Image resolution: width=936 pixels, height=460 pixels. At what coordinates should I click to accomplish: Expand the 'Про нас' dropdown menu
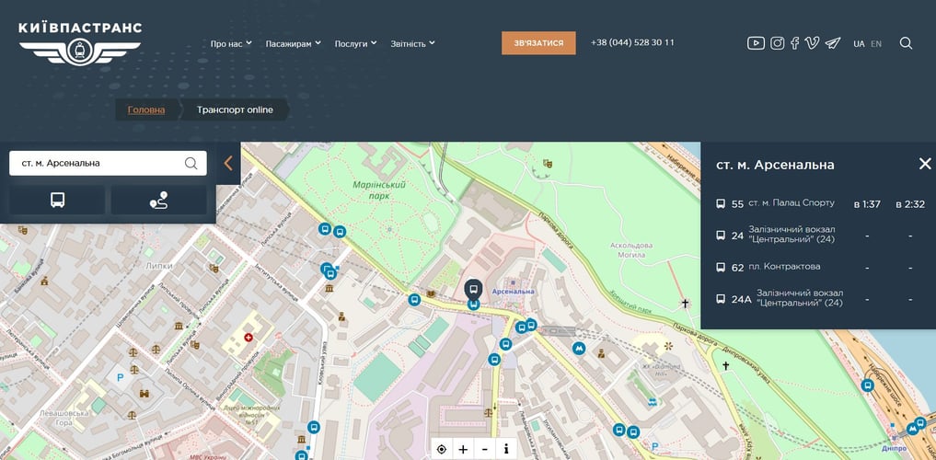pyautogui.click(x=230, y=43)
